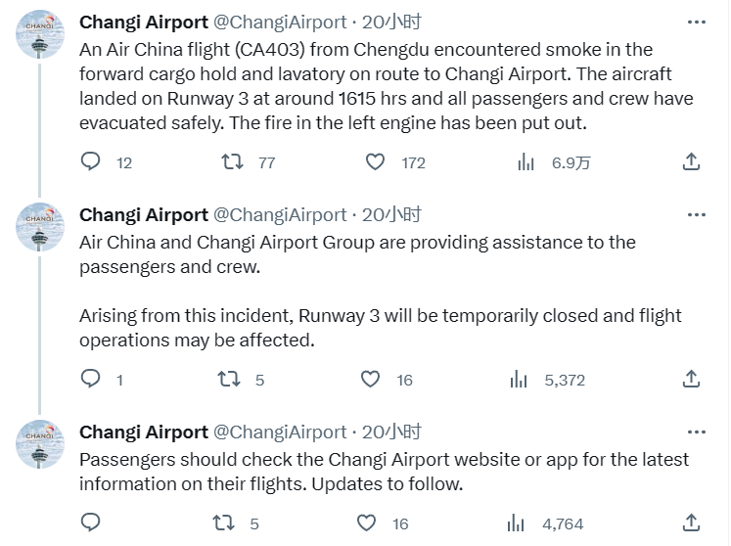This screenshot has width=731, height=546.
Task: View analytics for the 6.9万 views tweet
Action: [x=525, y=161]
